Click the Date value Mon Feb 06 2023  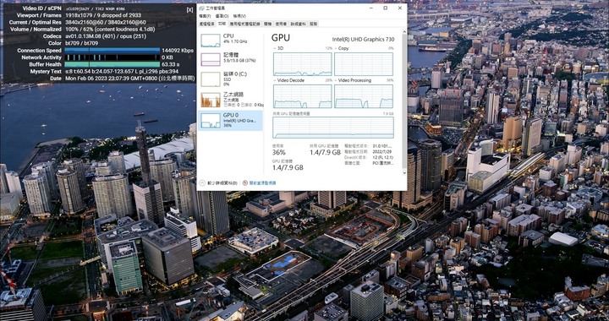(x=129, y=79)
